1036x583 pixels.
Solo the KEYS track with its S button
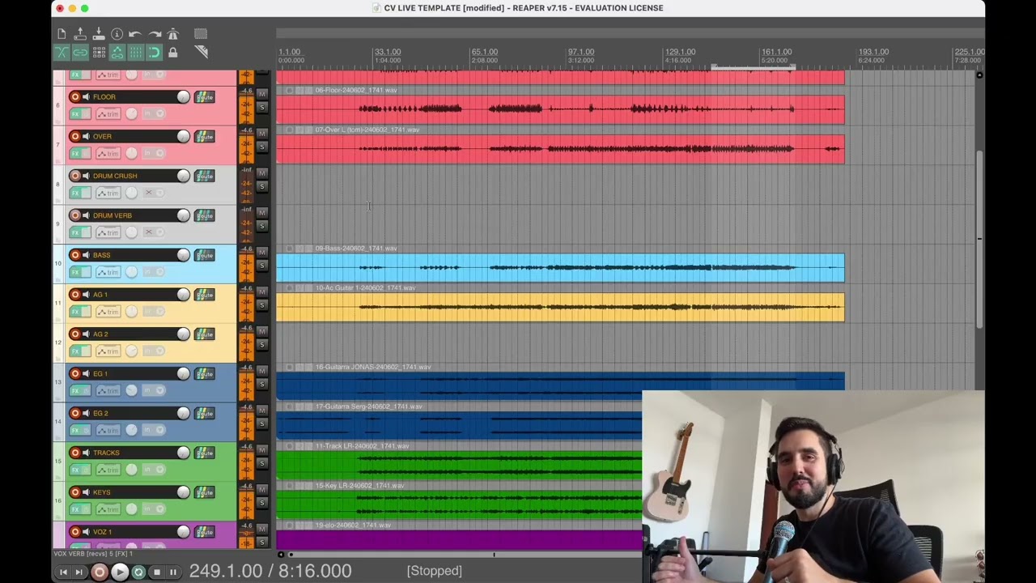pos(261,503)
